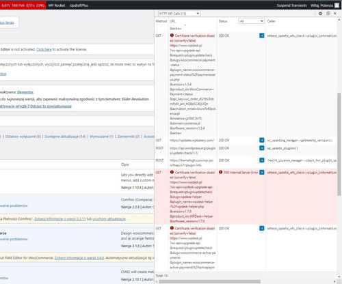Viewport: 342px width, 284px height.
Task: Open the Elementor link in notice
Action: (x=25, y=92)
